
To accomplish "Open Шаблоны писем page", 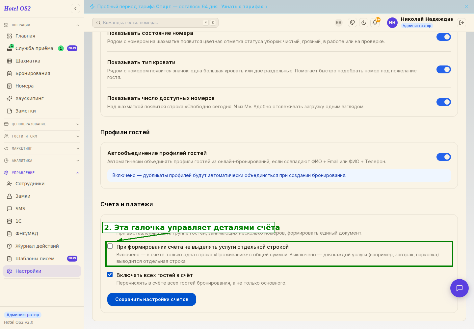I will tap(42, 259).
